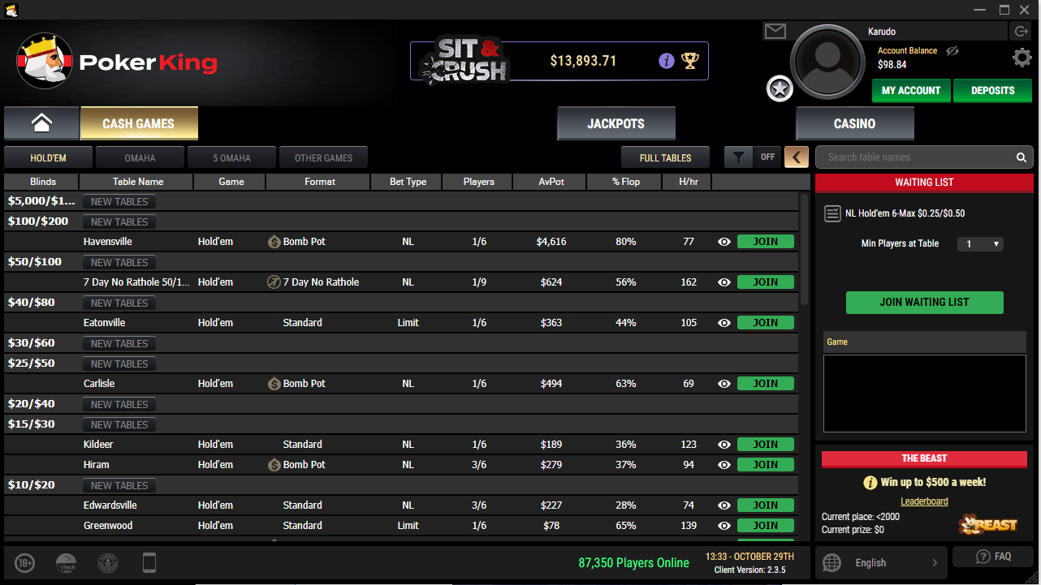The width and height of the screenshot is (1041, 585).
Task: Switch to the Cash Games tab
Action: tap(139, 123)
